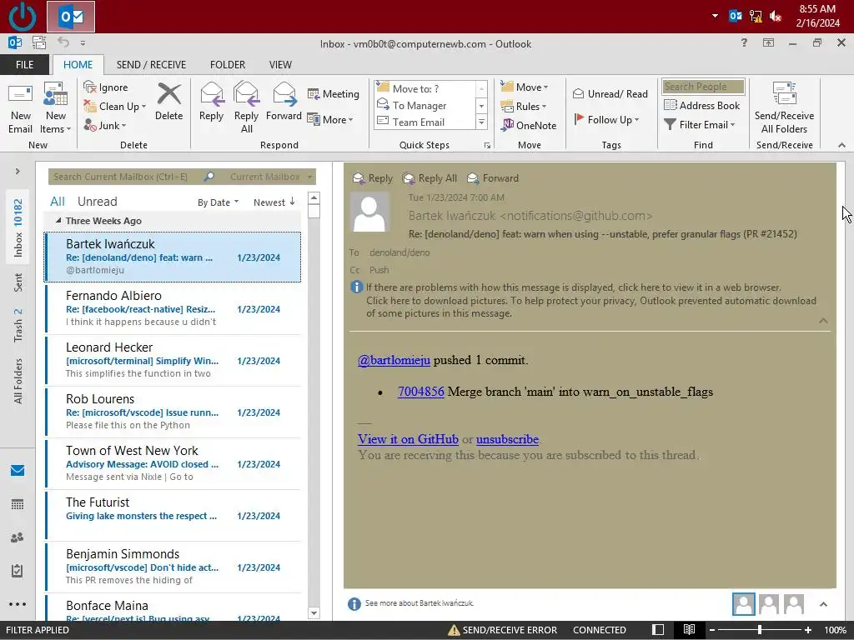Open the New Items menu
Image resolution: width=854 pixels, height=640 pixels.
point(56,109)
